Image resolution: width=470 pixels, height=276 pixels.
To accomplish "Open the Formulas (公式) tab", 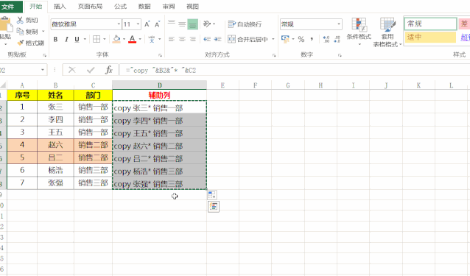I will point(120,7).
